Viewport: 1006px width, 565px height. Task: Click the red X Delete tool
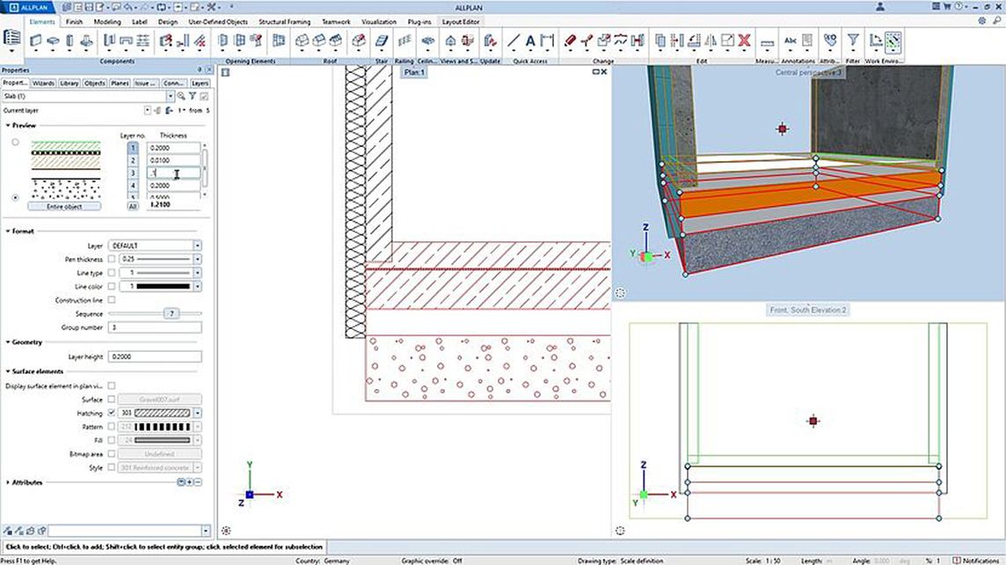(x=744, y=40)
